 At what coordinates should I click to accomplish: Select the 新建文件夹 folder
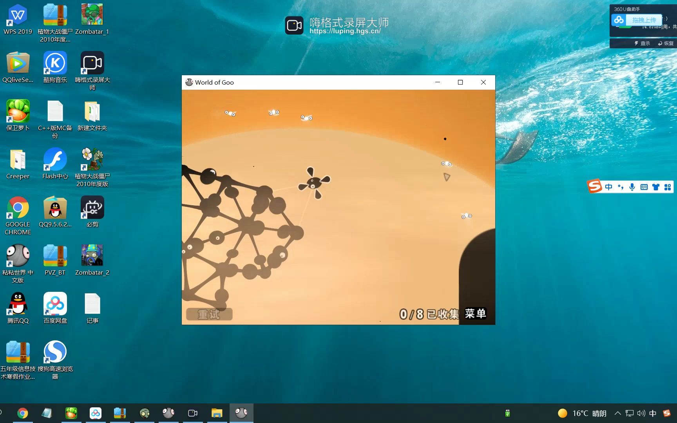pos(92,116)
